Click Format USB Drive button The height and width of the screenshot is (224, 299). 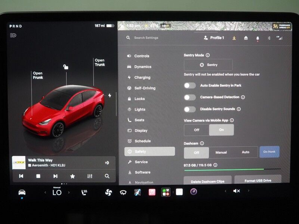(x=258, y=180)
